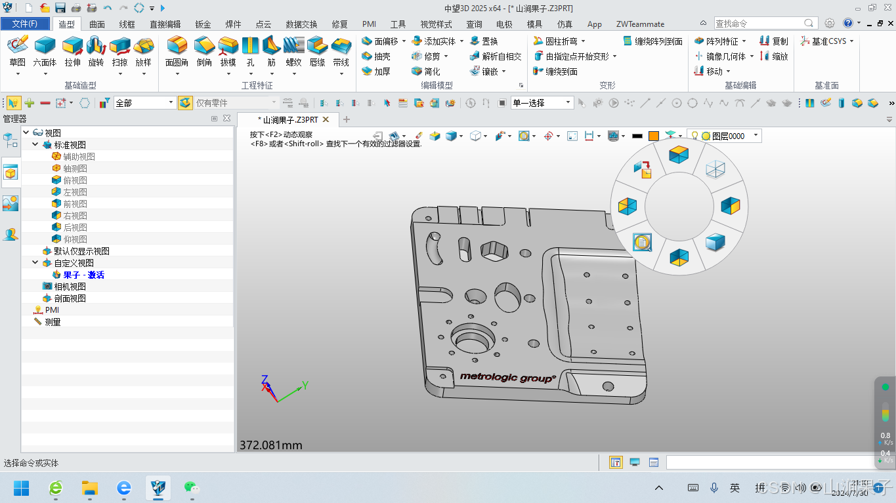Image resolution: width=896 pixels, height=503 pixels.
Task: Open WeChat from the taskbar
Action: (191, 488)
